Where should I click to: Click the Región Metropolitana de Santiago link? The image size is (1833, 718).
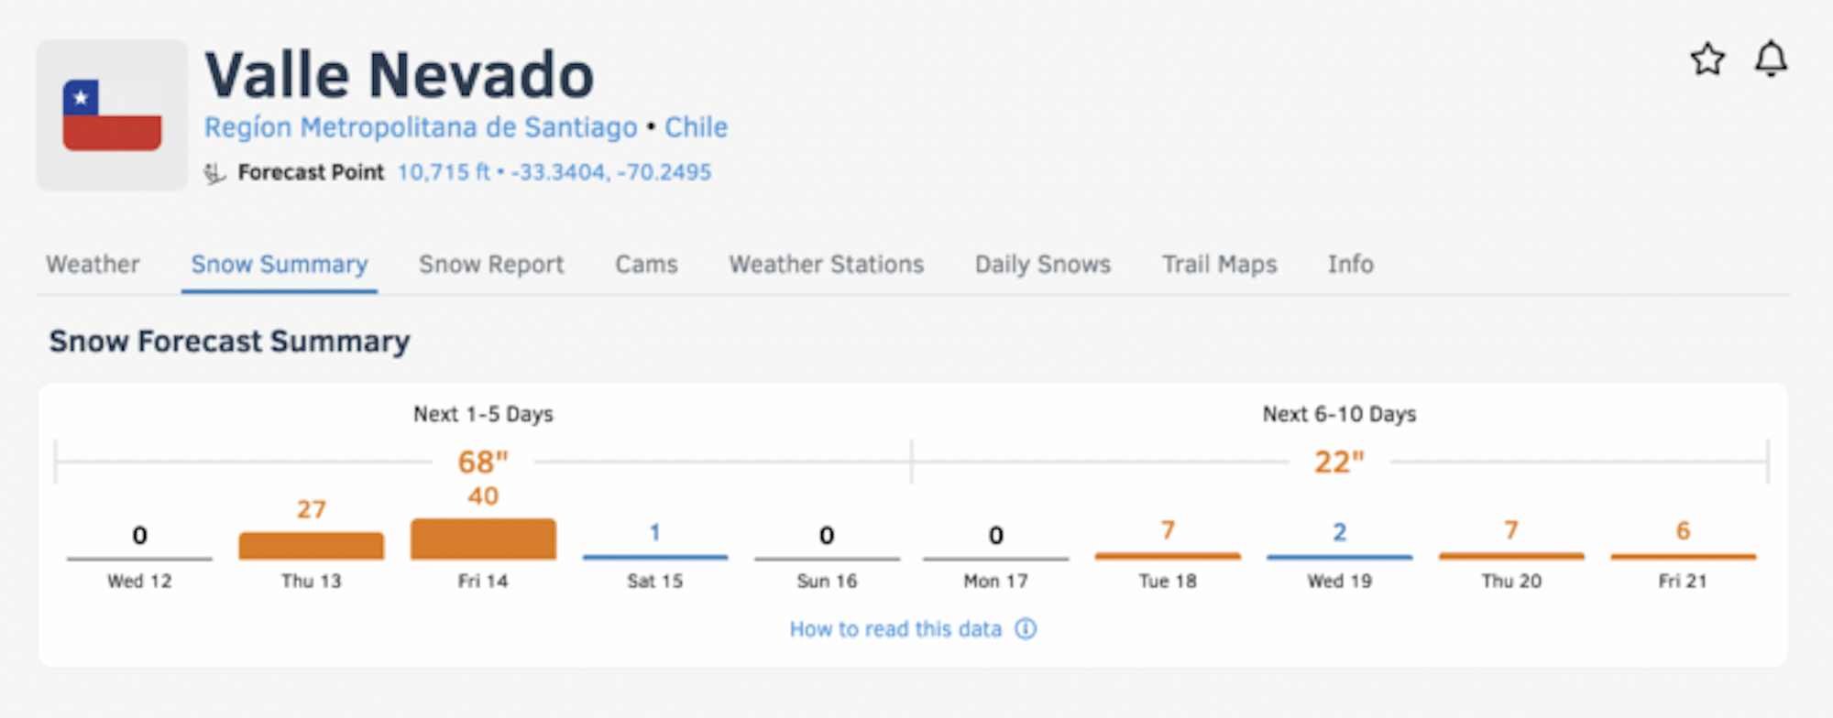(421, 127)
